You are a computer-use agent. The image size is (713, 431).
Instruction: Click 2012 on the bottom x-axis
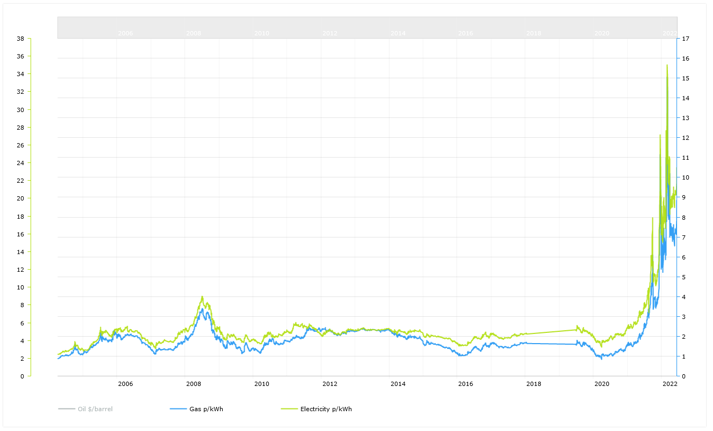coord(330,384)
